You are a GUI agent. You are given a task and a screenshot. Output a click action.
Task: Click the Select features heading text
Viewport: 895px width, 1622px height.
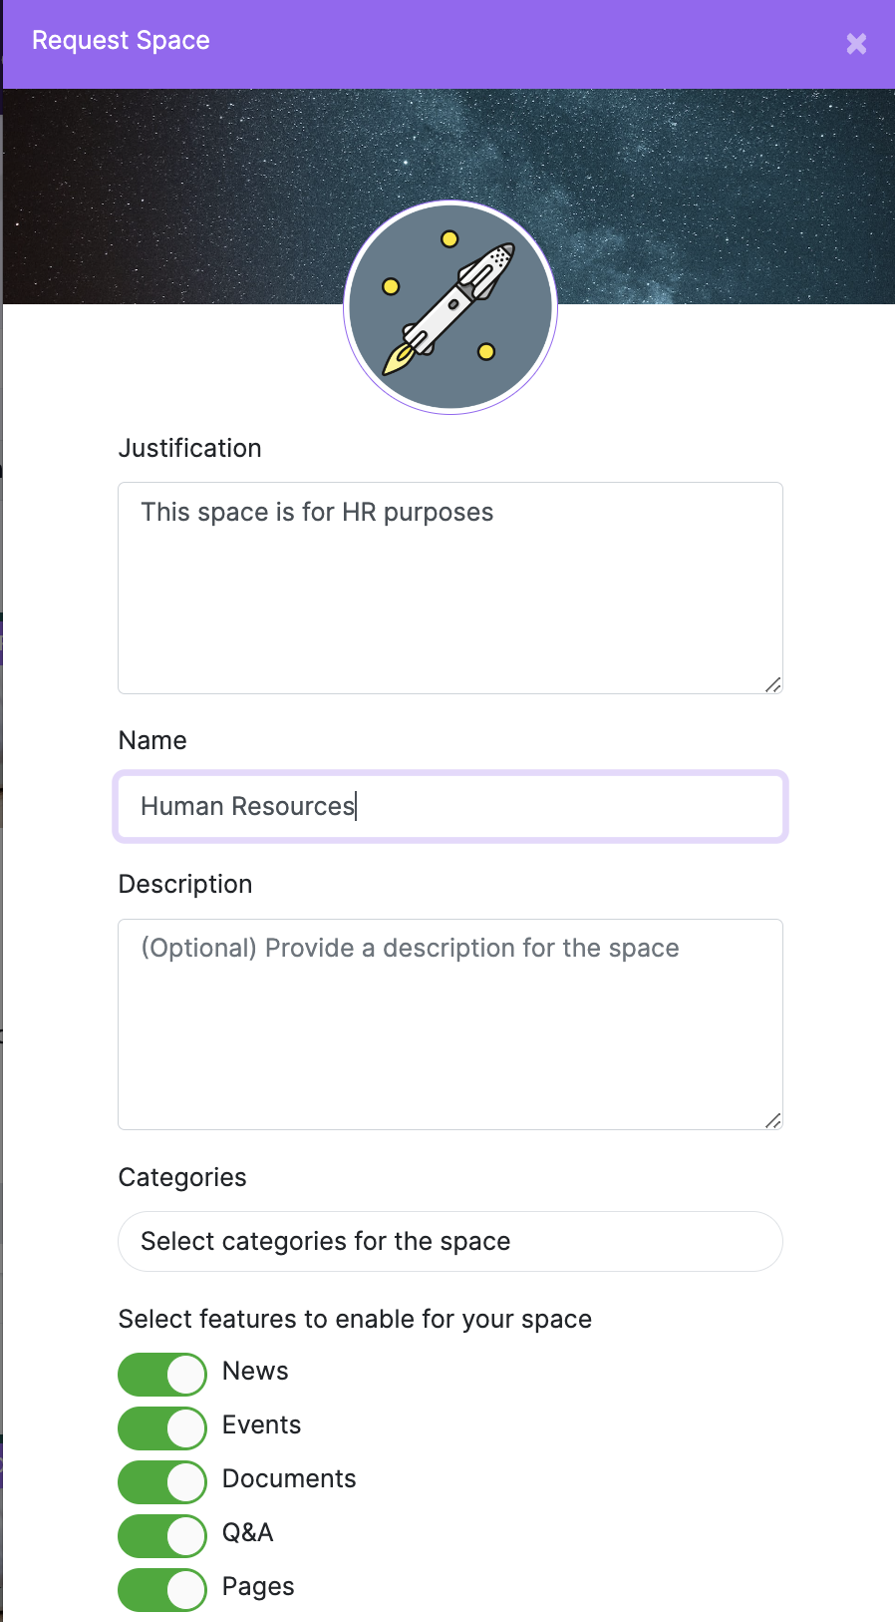coord(355,1319)
